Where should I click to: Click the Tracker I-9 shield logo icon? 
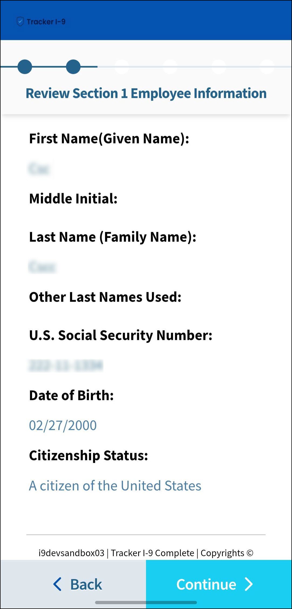(x=20, y=22)
